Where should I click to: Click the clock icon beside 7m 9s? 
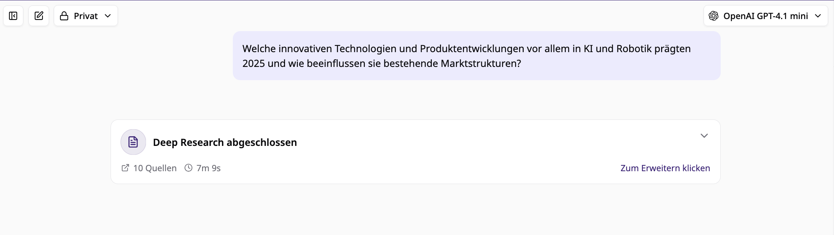coord(188,168)
